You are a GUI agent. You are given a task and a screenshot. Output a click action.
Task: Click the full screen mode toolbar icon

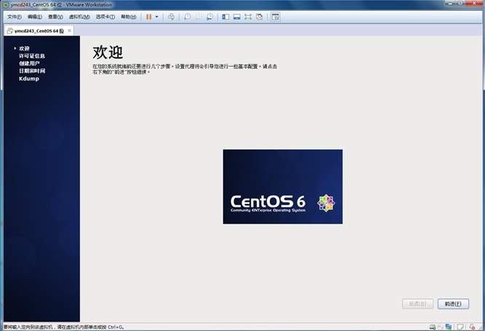248,17
